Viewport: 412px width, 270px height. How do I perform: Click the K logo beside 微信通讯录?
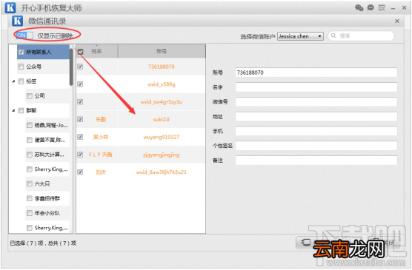17,21
